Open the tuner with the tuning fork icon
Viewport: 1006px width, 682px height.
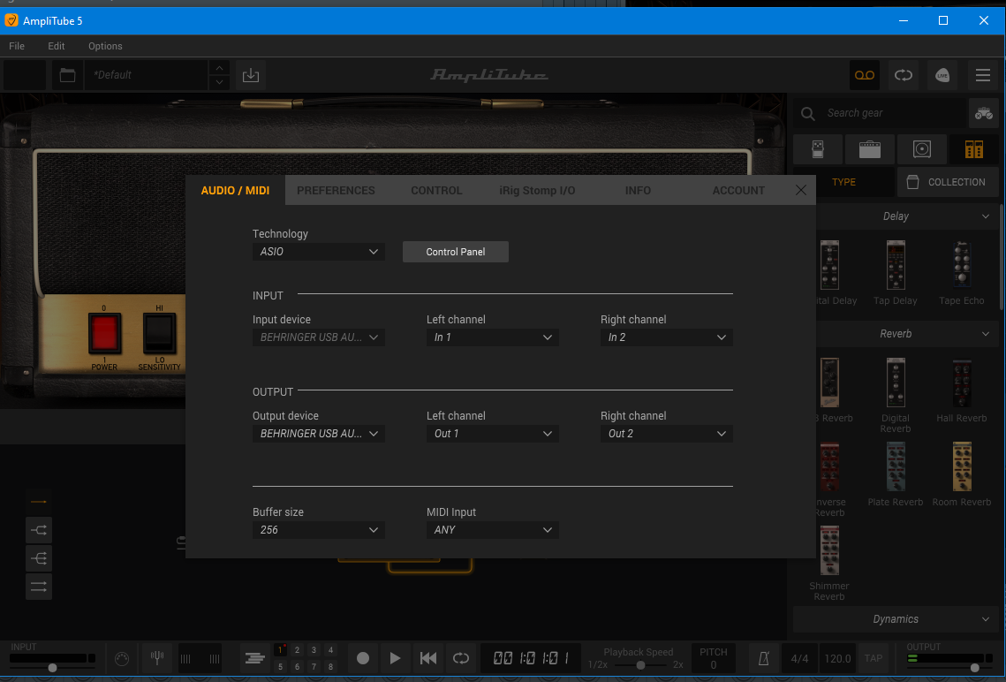[x=156, y=658]
